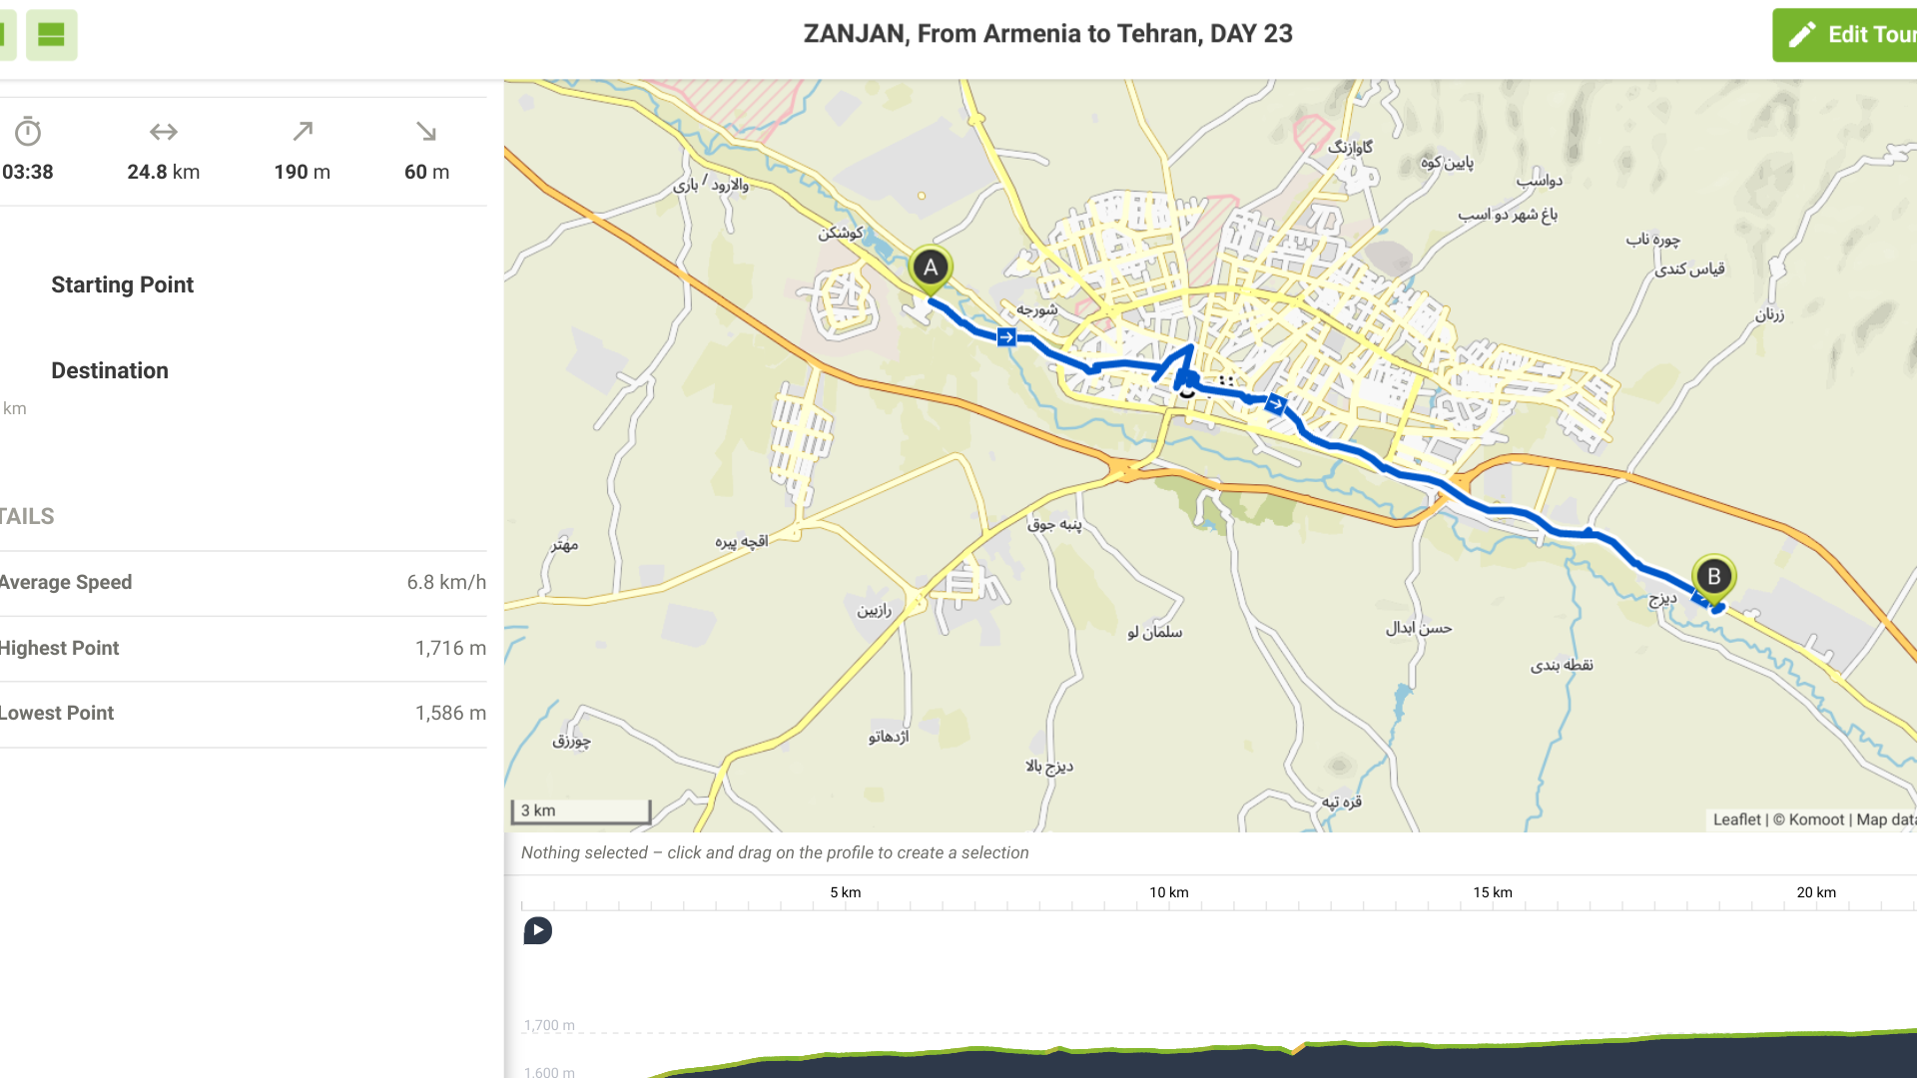Click the distance double-arrow icon

click(164, 132)
